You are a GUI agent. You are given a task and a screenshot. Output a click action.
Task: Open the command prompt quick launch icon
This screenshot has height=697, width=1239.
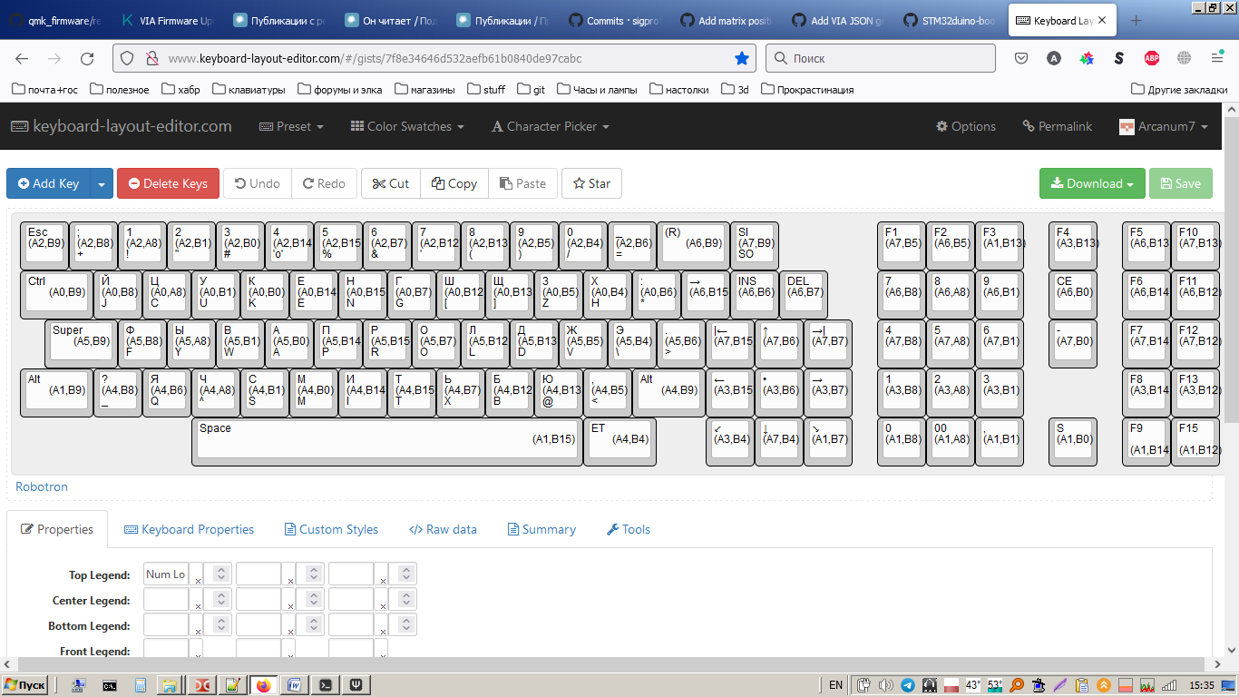[x=110, y=685]
